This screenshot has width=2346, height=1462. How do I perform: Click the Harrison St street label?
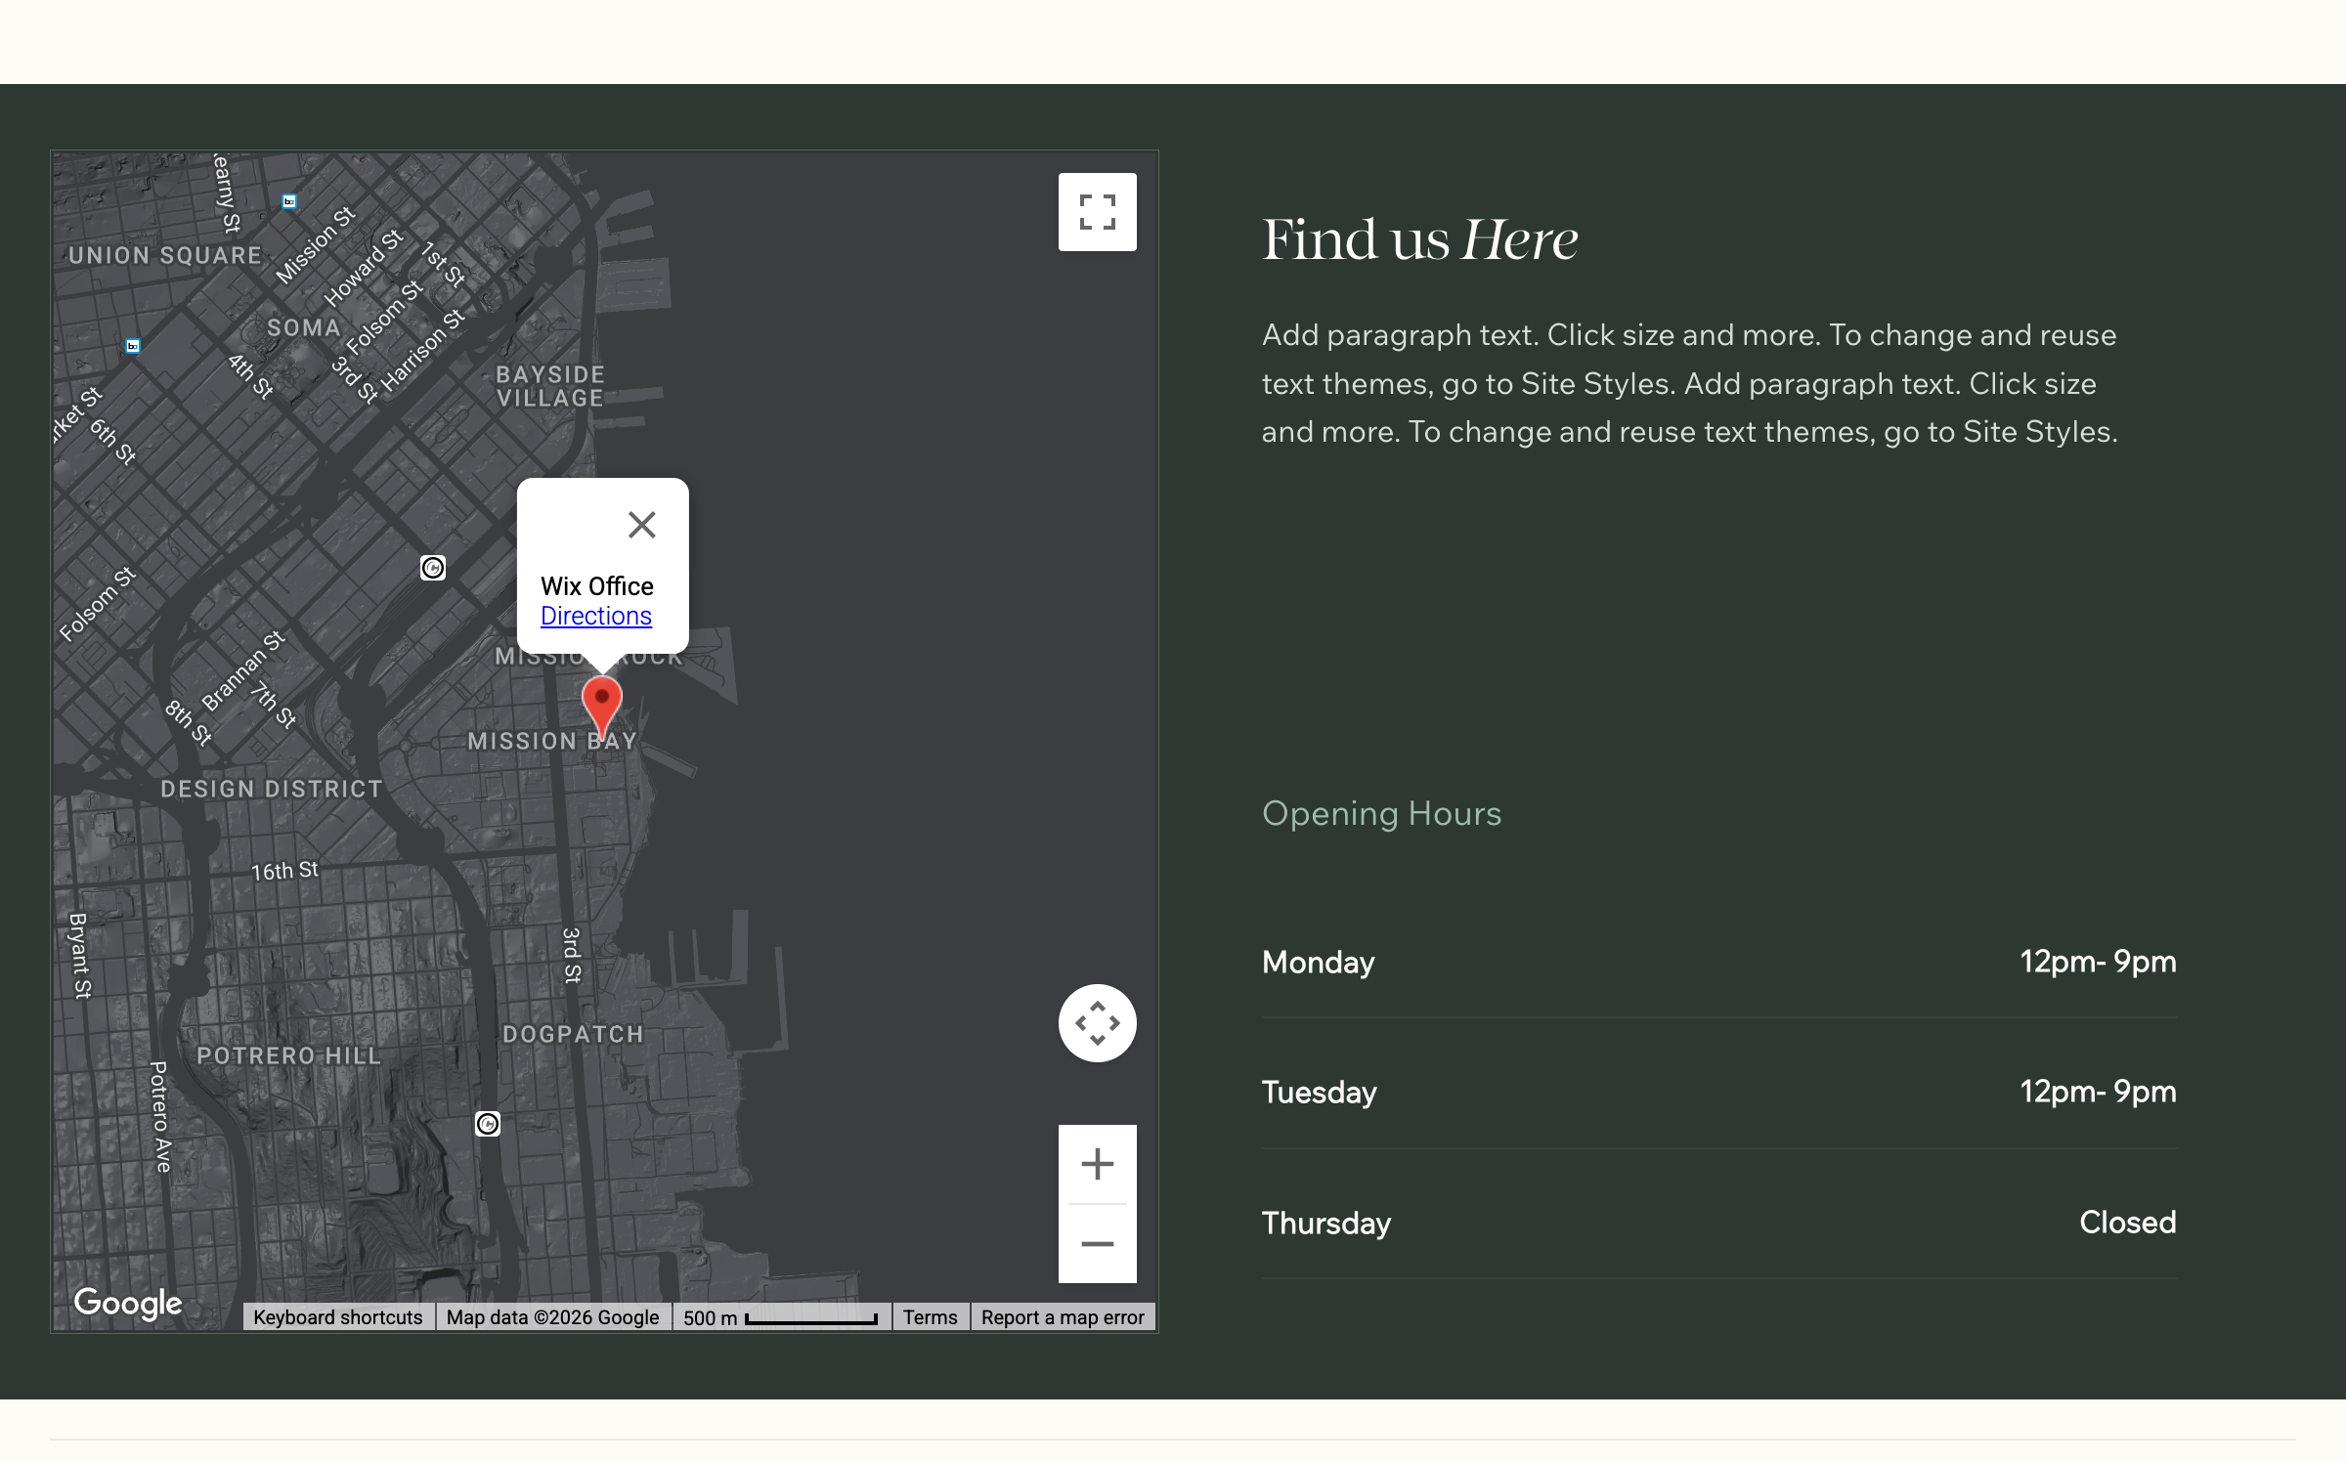tap(422, 351)
